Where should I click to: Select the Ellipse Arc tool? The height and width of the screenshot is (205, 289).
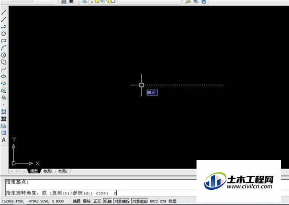coord(4,83)
